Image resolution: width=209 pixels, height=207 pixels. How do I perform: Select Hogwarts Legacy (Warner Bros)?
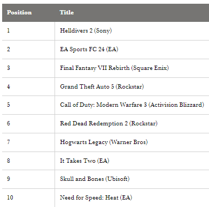(x=104, y=142)
